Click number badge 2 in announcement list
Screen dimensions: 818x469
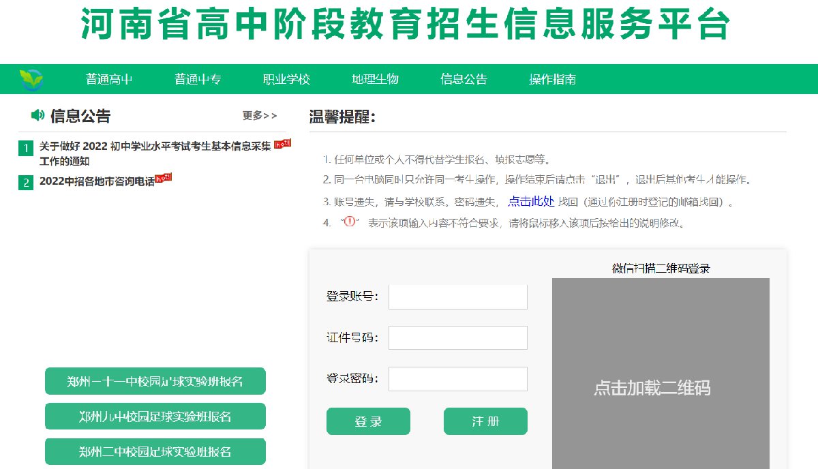(x=25, y=182)
